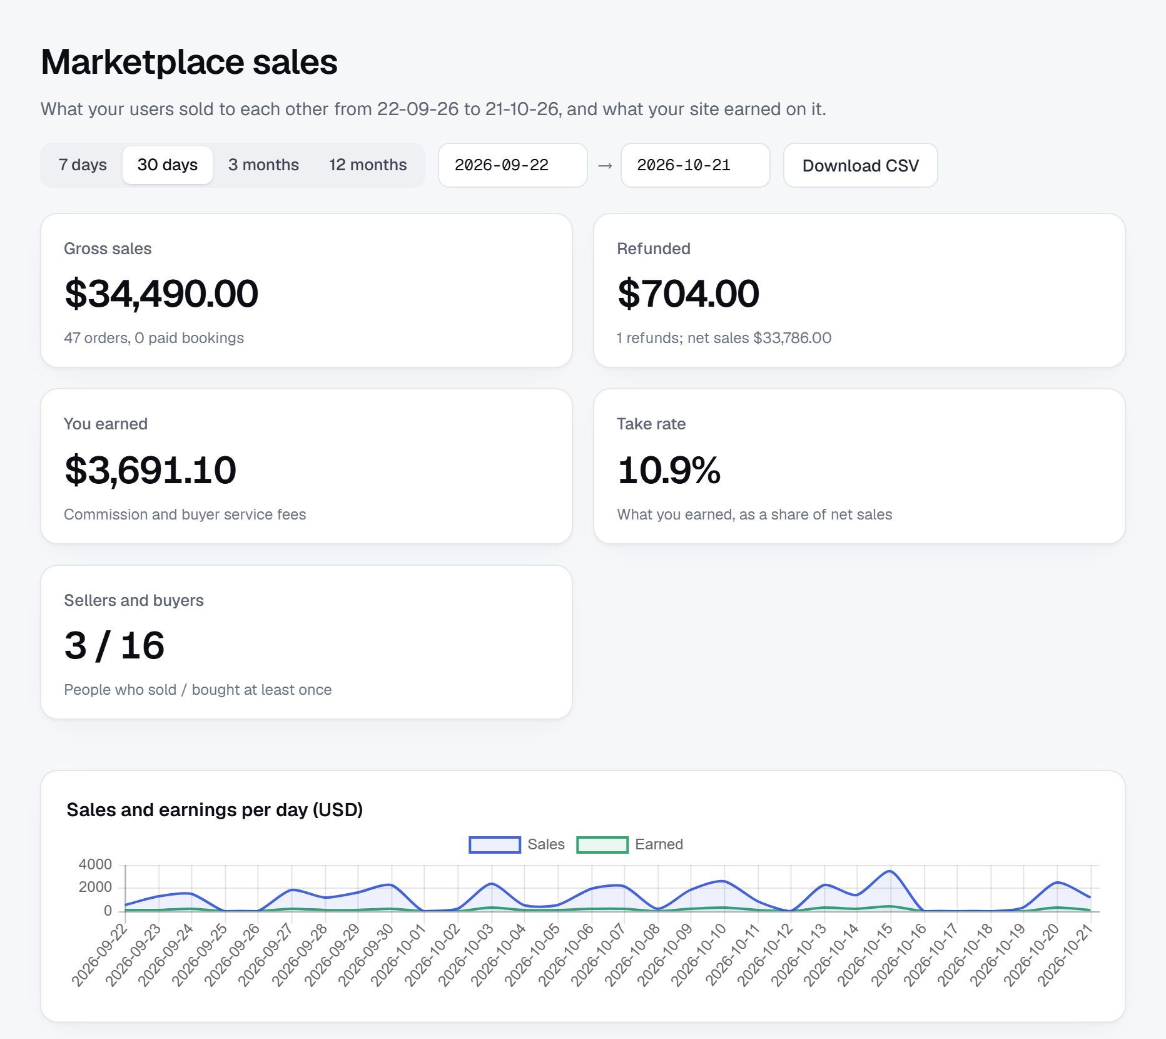The width and height of the screenshot is (1166, 1039).
Task: Click the 2026-10-21 axis label
Action: click(x=1066, y=955)
